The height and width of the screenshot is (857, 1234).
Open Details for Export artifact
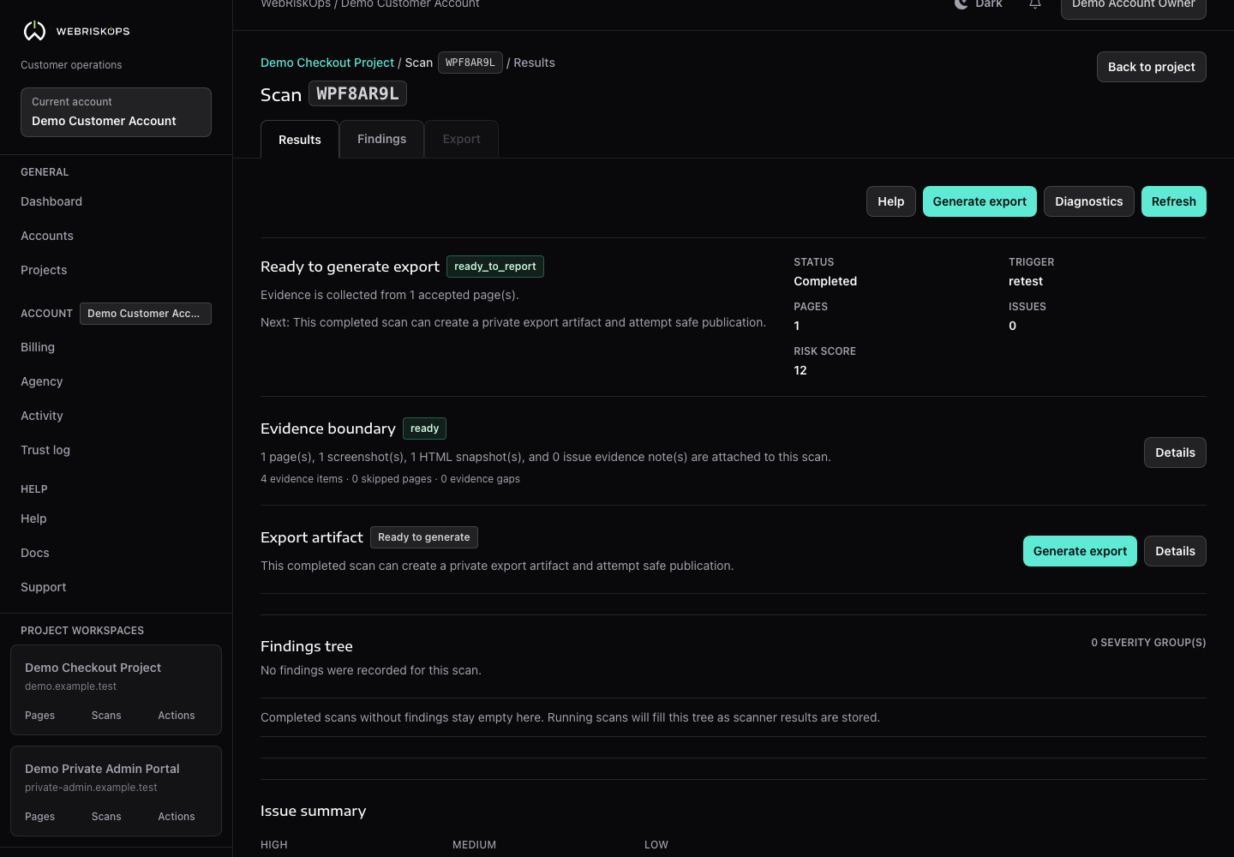pyautogui.click(x=1175, y=551)
